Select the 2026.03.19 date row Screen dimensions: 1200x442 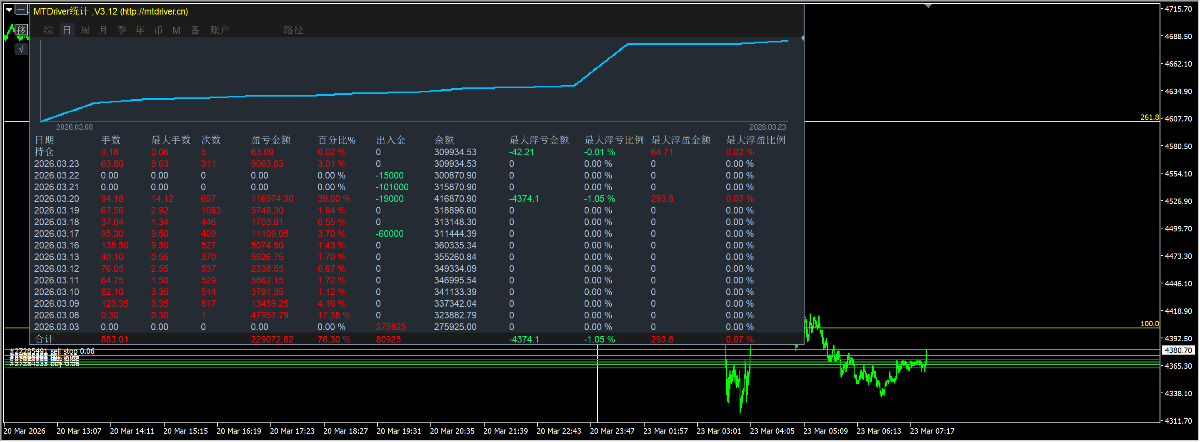pyautogui.click(x=56, y=210)
